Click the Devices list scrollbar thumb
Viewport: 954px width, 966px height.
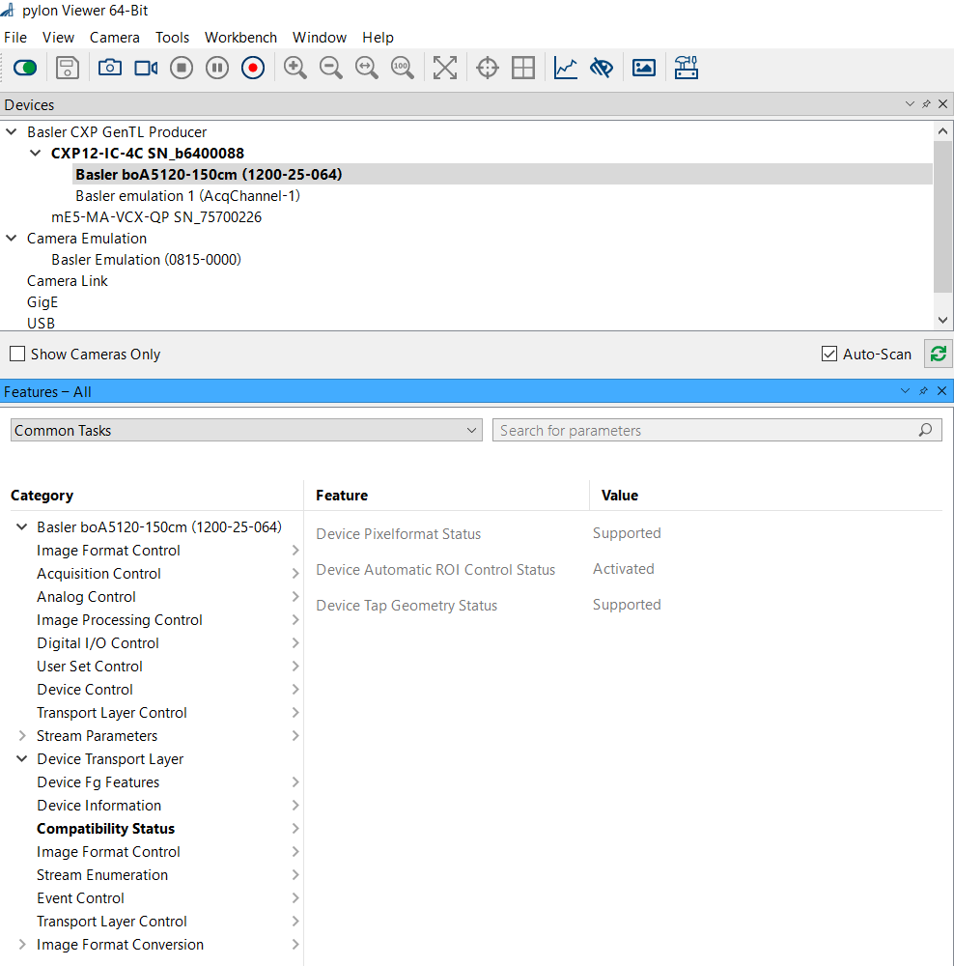pyautogui.click(x=942, y=216)
